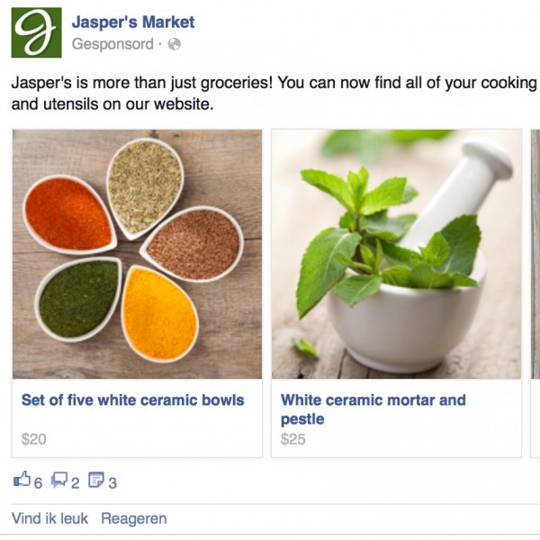Viewport: 540px width, 540px height.
Task: Click the like count number 6
Action: [38, 482]
